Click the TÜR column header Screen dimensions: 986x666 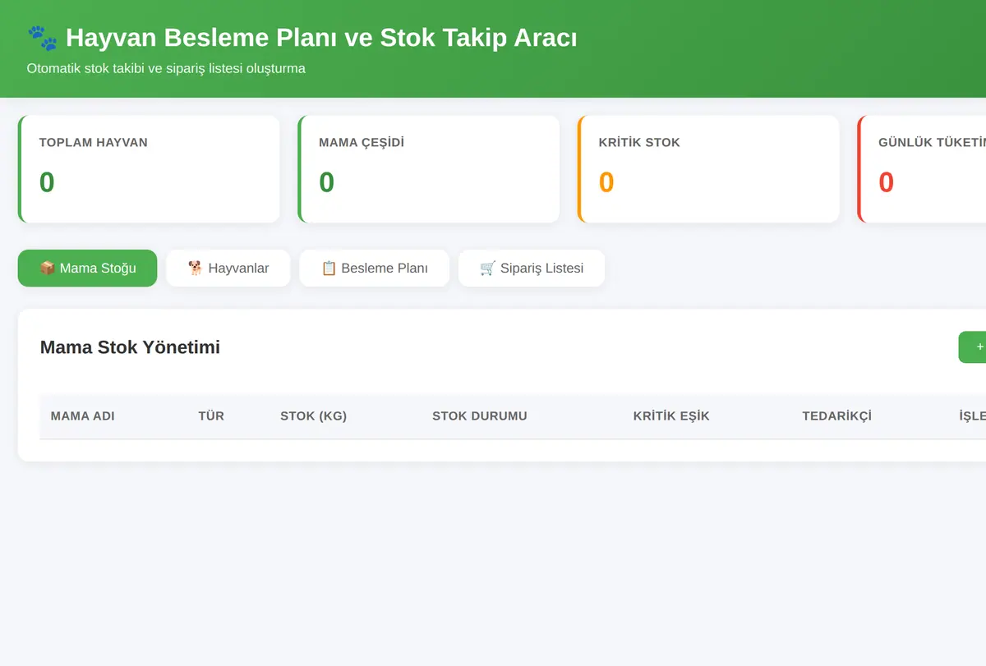coord(211,416)
